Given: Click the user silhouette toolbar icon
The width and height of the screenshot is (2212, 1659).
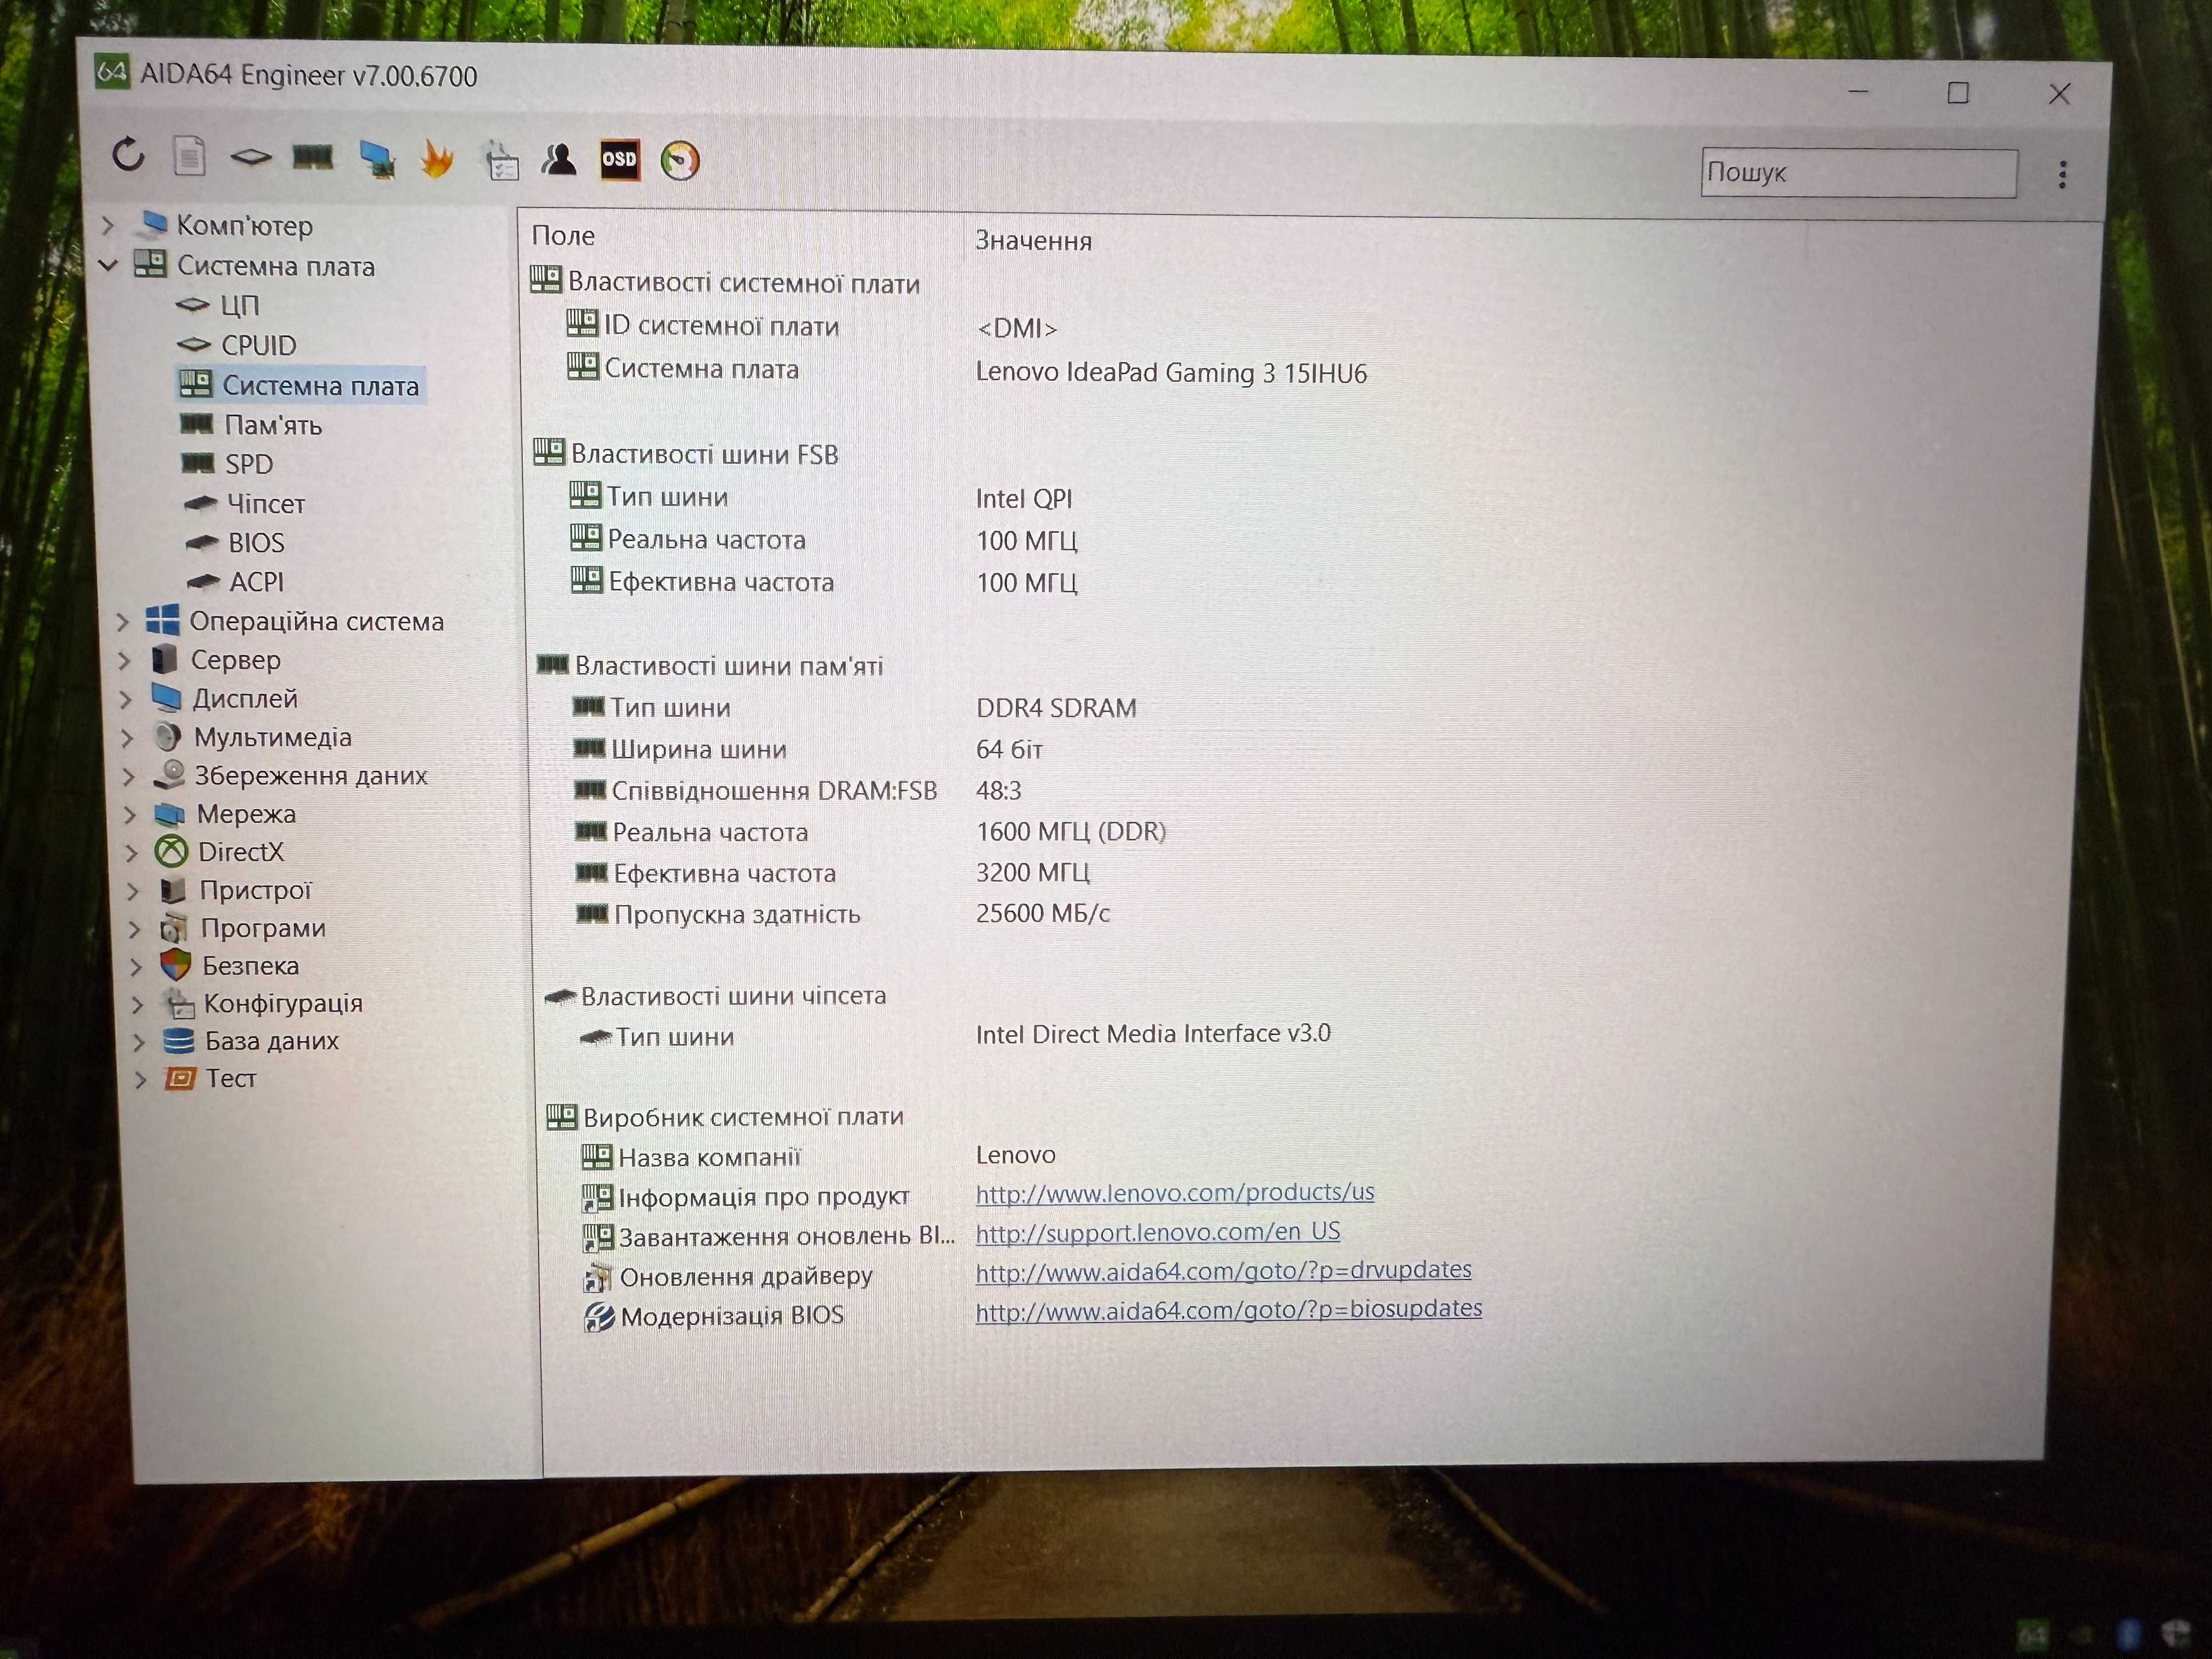Looking at the screenshot, I should click(559, 160).
